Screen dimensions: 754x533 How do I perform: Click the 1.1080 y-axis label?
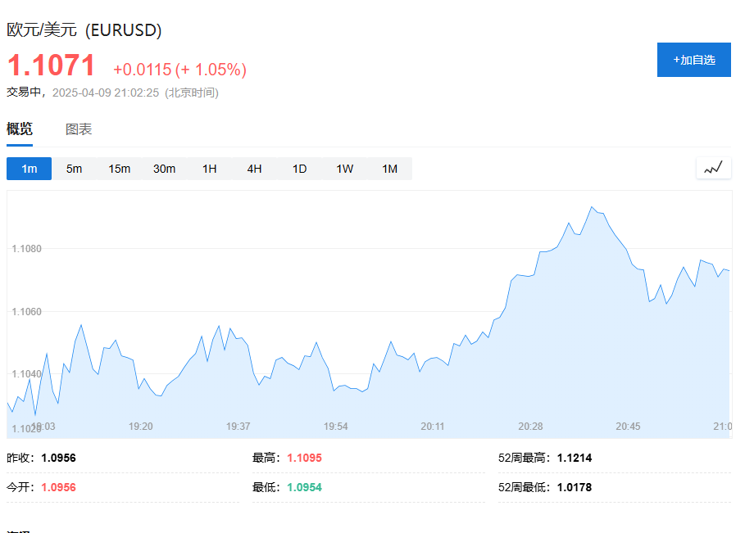pyautogui.click(x=26, y=248)
